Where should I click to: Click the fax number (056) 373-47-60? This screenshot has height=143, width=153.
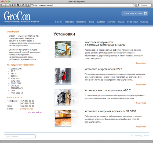(27, 106)
